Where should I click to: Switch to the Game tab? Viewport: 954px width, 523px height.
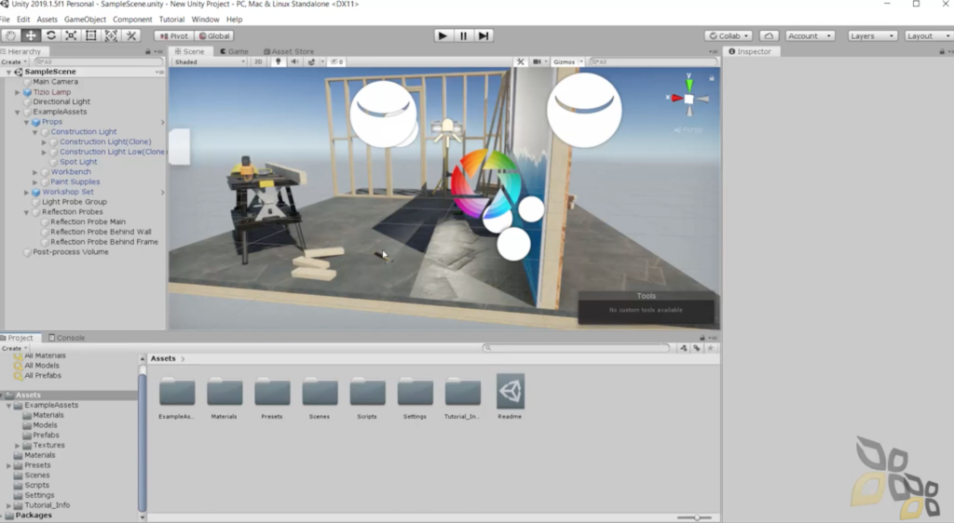point(234,51)
